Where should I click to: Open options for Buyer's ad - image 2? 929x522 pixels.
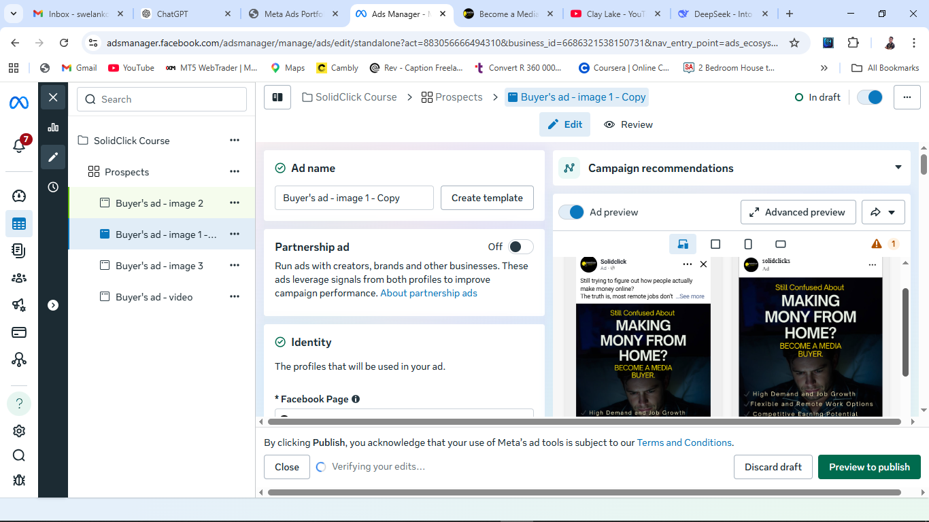click(x=235, y=203)
